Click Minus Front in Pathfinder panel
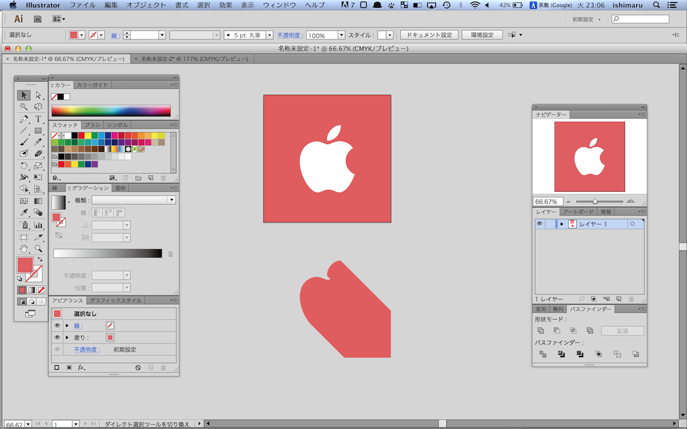The height and width of the screenshot is (429, 687). click(x=557, y=331)
